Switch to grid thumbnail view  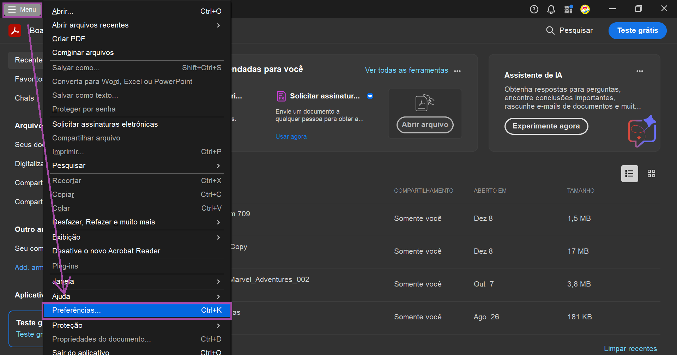pos(652,174)
